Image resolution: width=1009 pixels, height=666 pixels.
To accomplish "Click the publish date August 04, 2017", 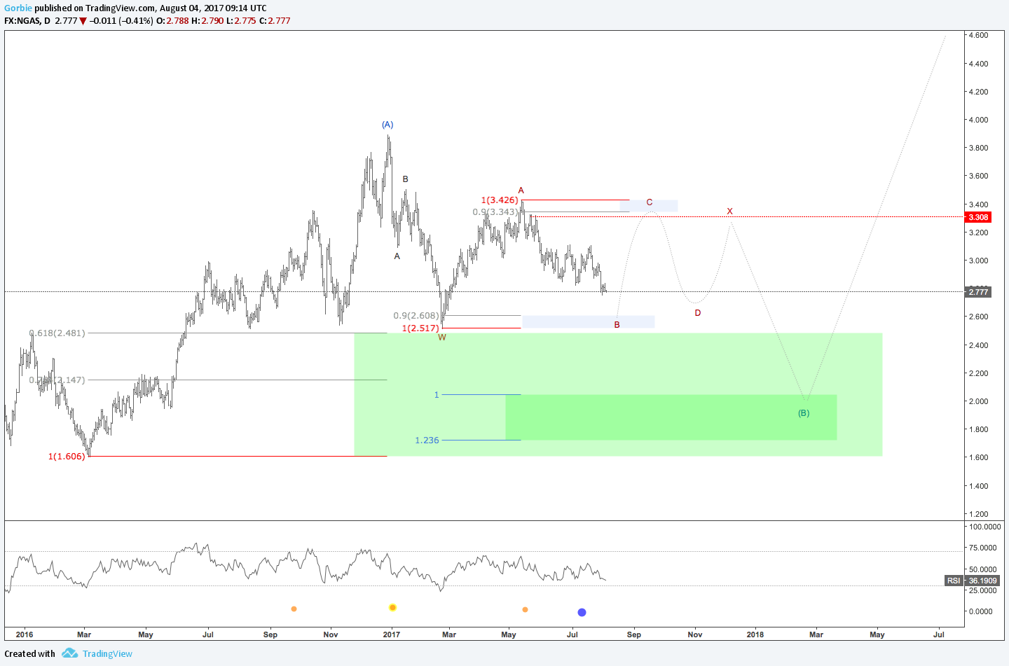I will pos(191,8).
